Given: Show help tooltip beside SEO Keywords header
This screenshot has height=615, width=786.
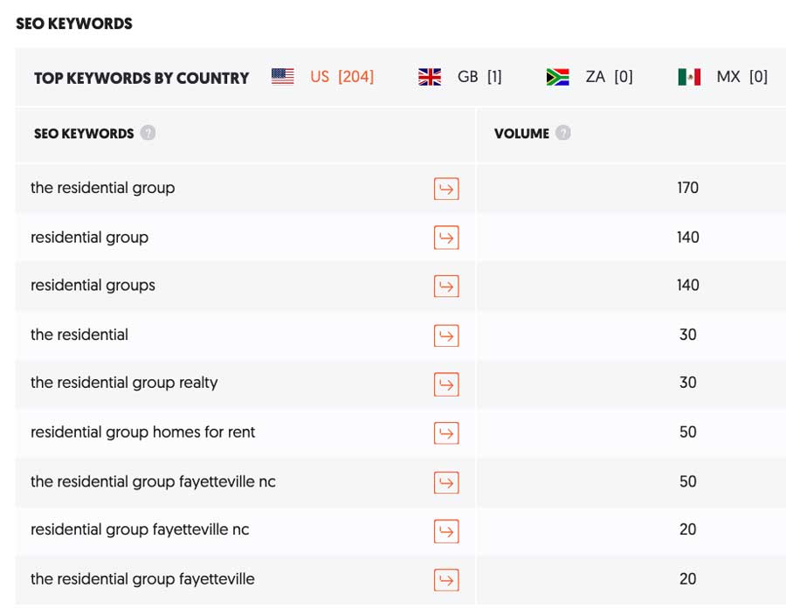Looking at the screenshot, I should pyautogui.click(x=148, y=133).
